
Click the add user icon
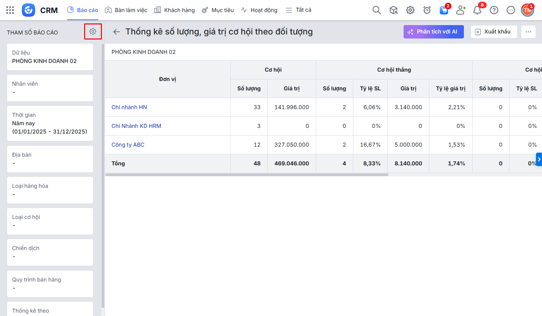[x=461, y=10]
